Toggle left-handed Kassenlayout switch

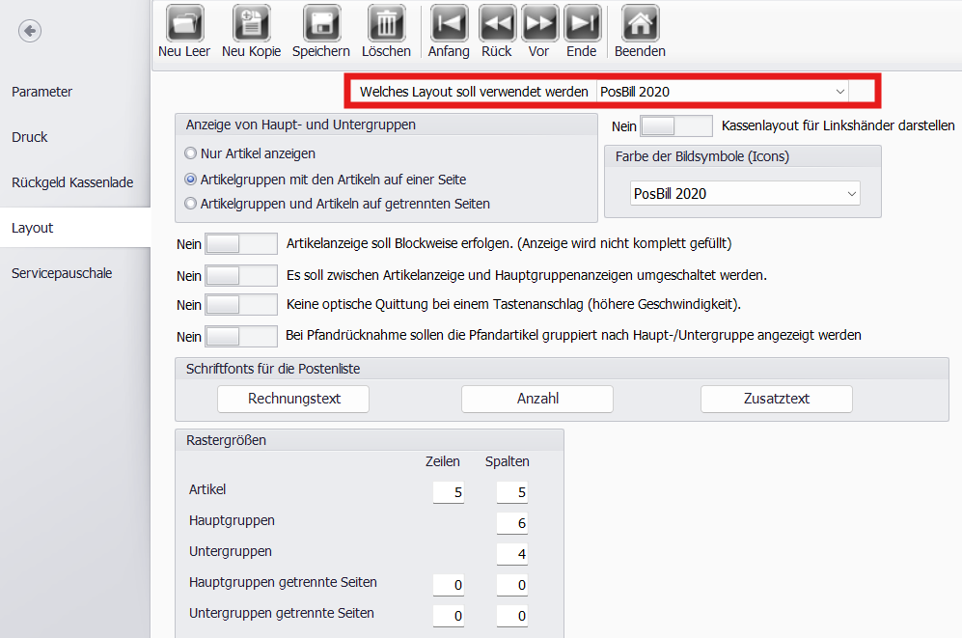coord(675,126)
